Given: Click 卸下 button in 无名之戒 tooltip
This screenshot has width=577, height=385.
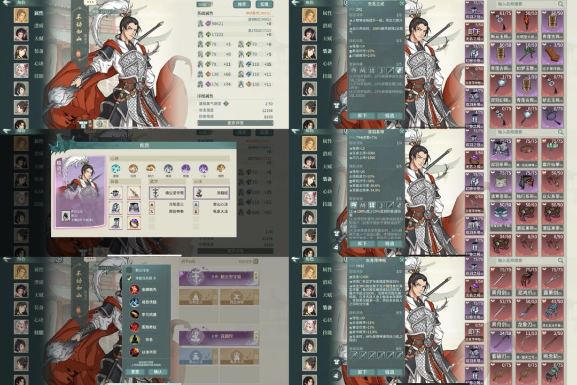Looking at the screenshot, I should tap(362, 115).
